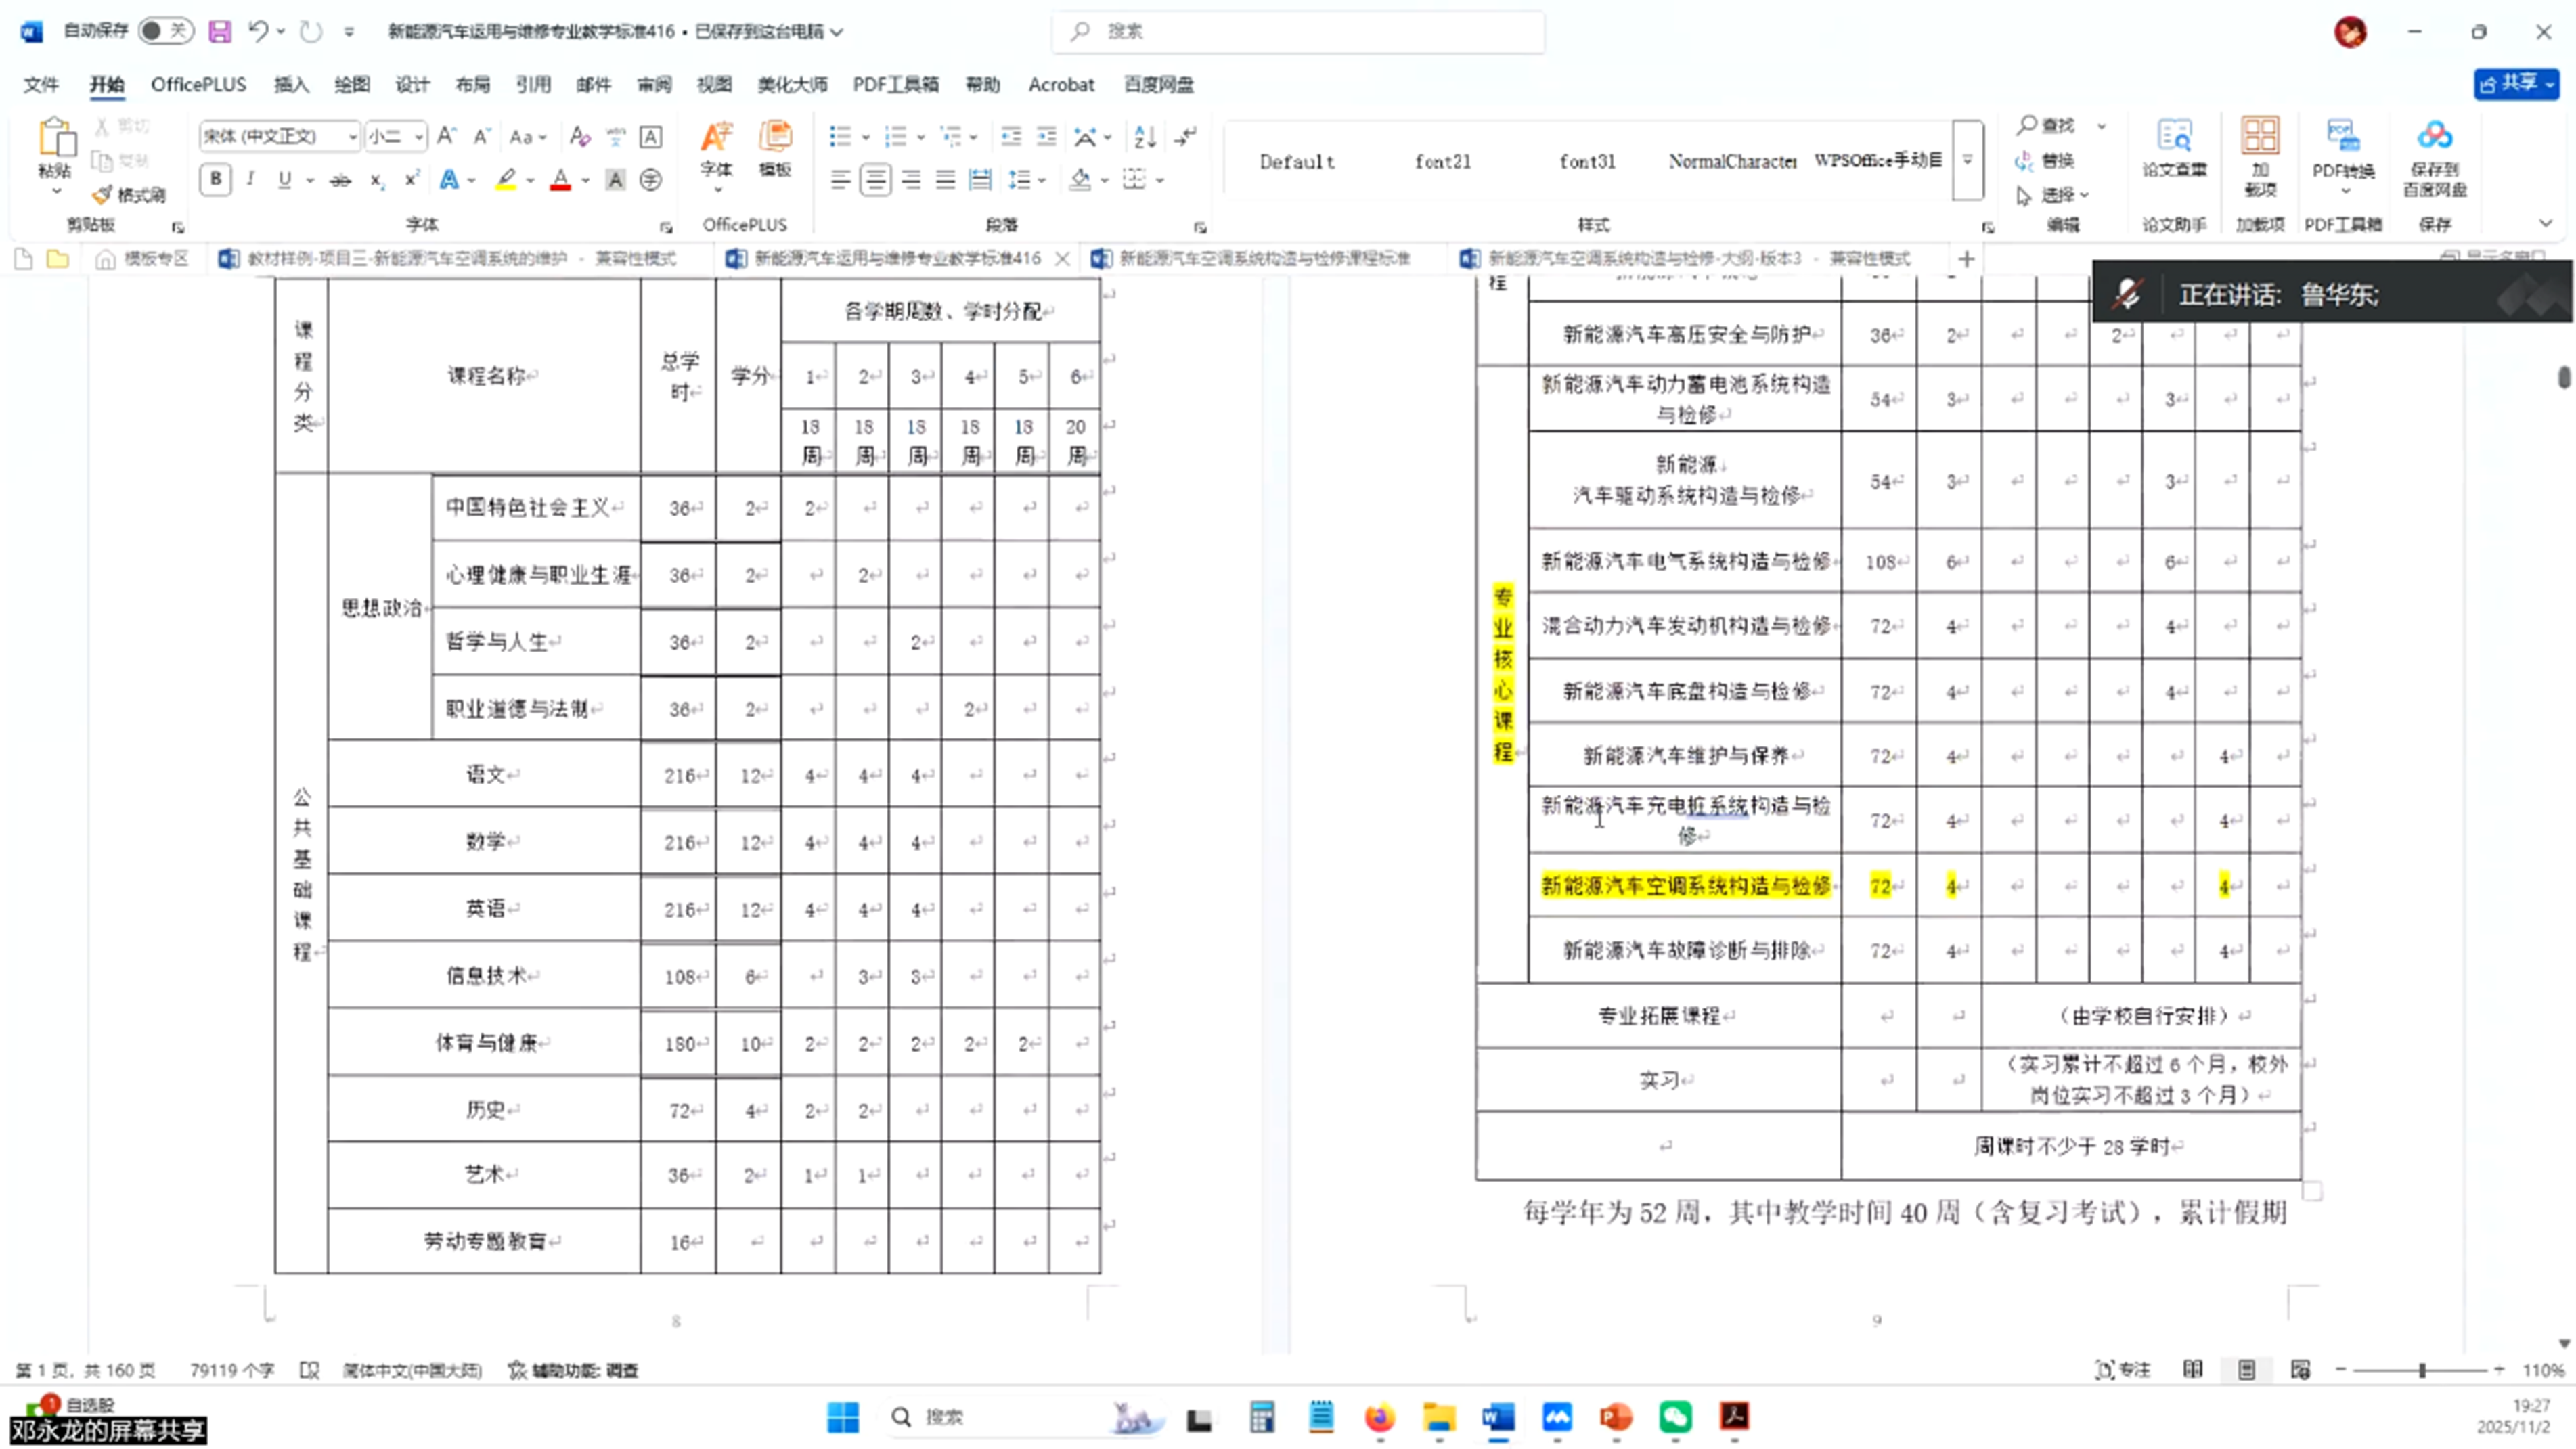Click the zoom slider in status bar
This screenshot has width=2576, height=1449.
(2421, 1370)
